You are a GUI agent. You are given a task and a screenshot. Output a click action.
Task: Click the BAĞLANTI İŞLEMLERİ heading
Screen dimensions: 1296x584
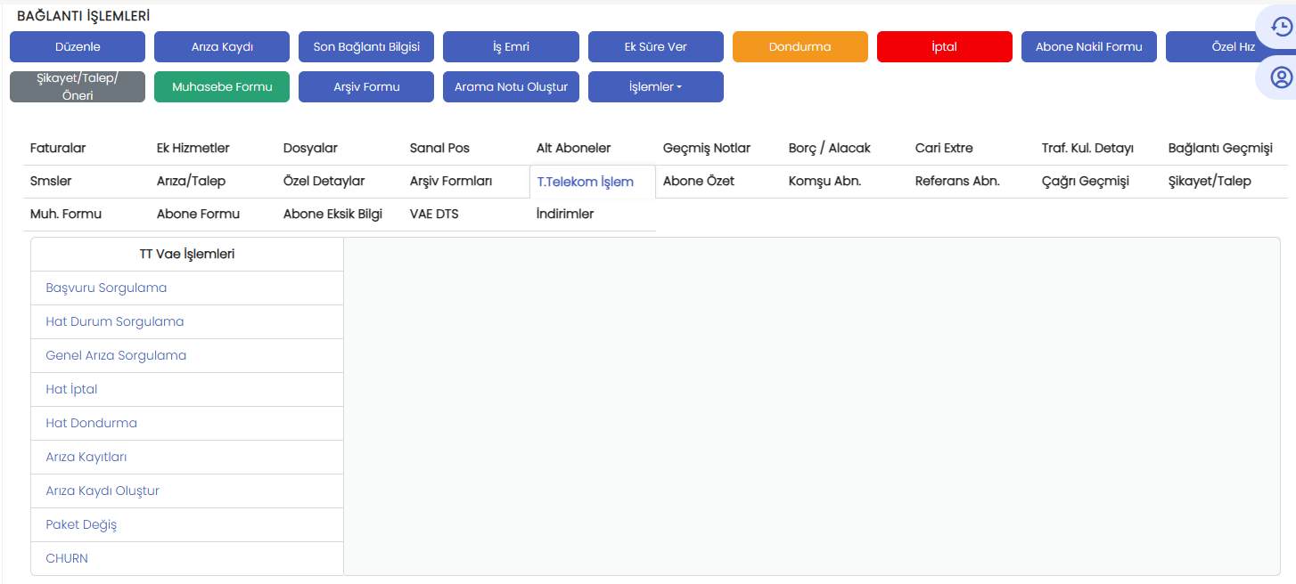(x=83, y=16)
